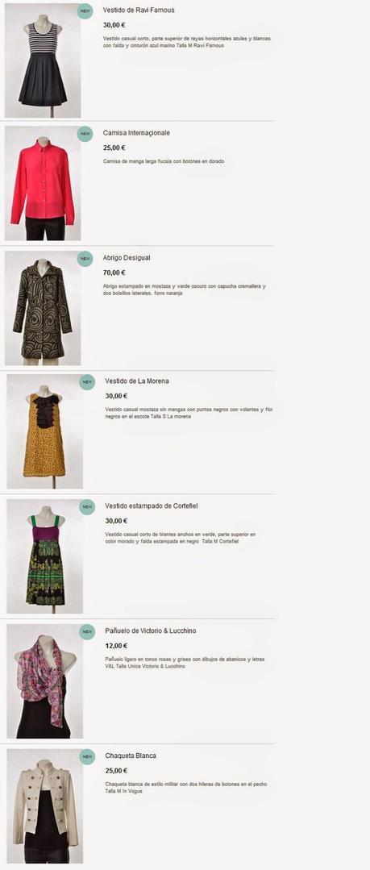Click NEW badge on Camisa Internaçionale
370x870 pixels.
point(85,134)
